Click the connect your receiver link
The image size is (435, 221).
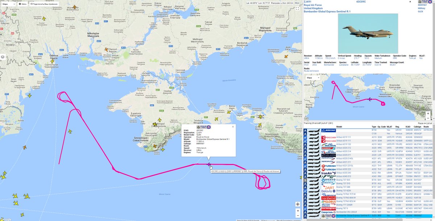tap(44, 4)
